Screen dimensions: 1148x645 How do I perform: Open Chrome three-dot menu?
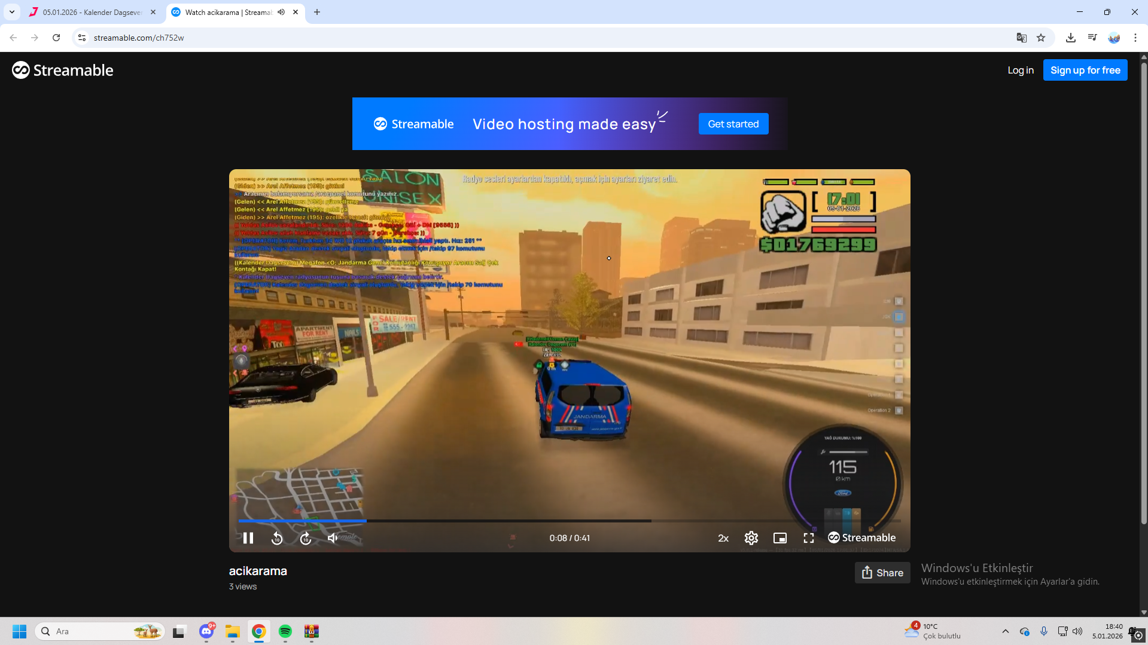1135,38
